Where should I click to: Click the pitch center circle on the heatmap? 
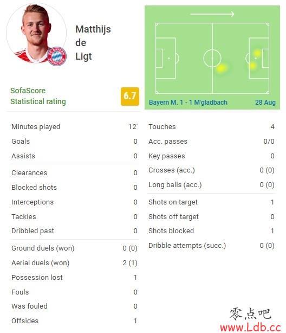212,58
